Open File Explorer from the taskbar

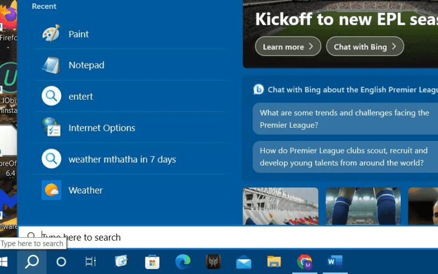coord(274,262)
